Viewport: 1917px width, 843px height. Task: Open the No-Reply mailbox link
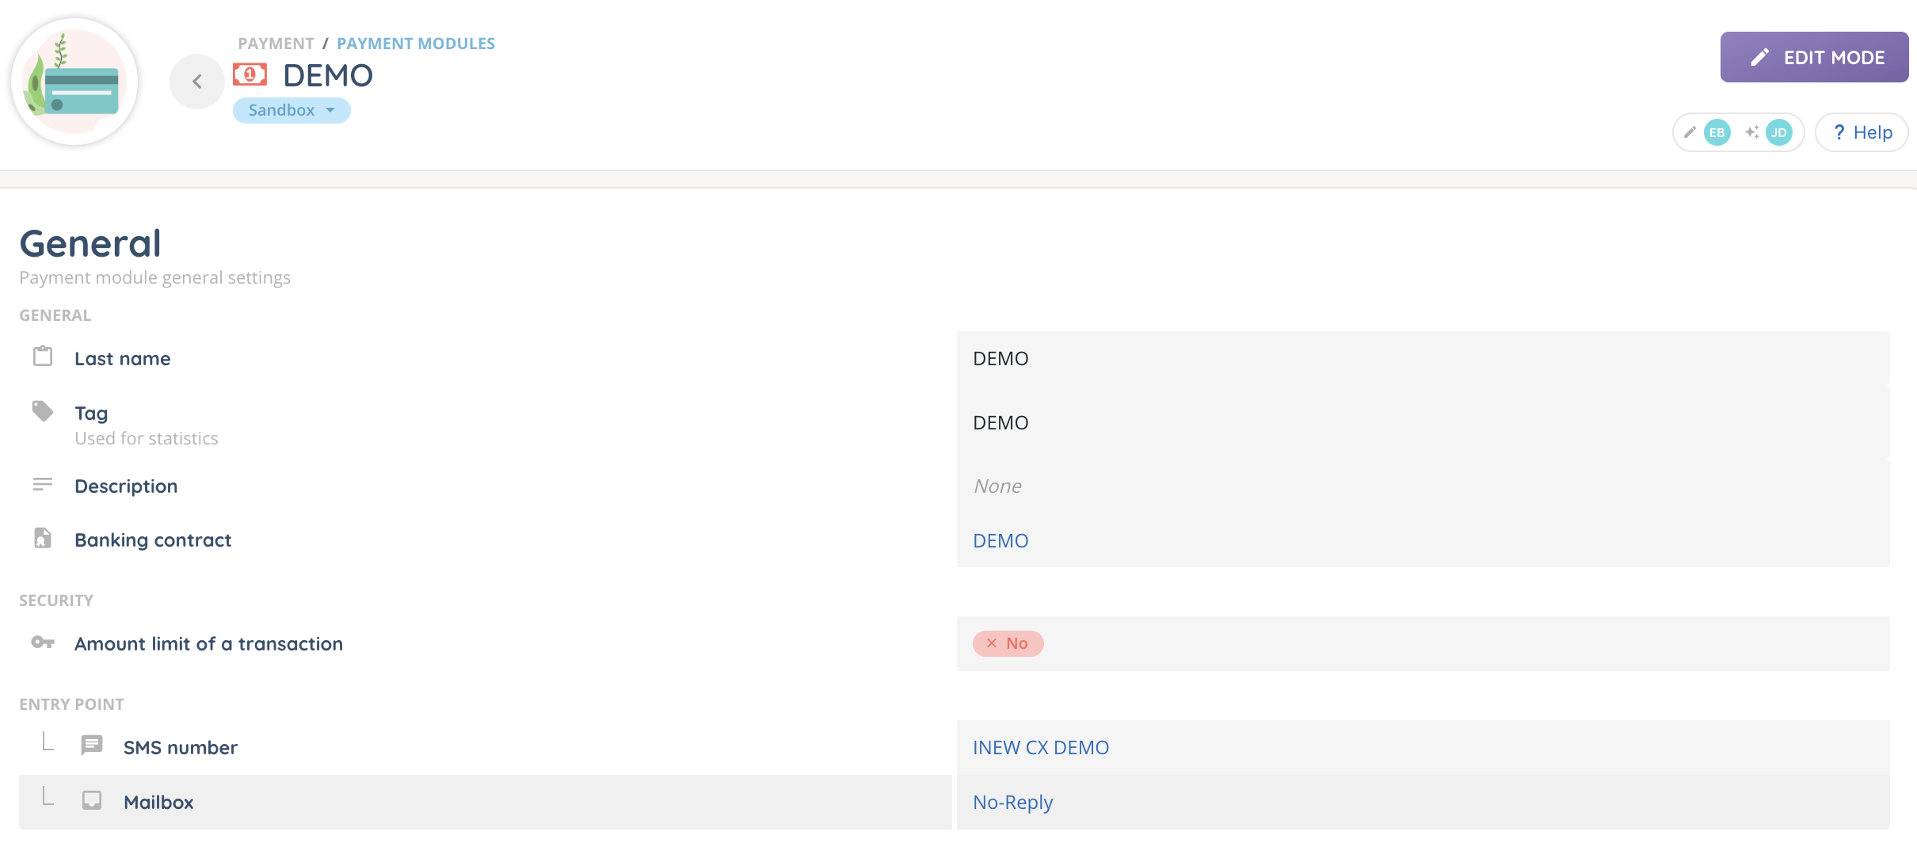pyautogui.click(x=1012, y=802)
